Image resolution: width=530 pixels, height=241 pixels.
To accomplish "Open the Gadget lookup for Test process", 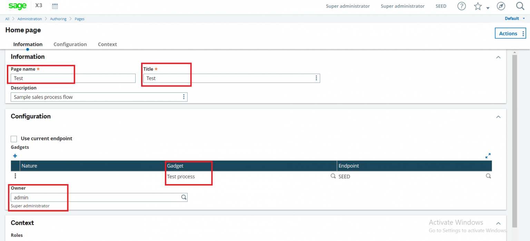I will coord(333,176).
